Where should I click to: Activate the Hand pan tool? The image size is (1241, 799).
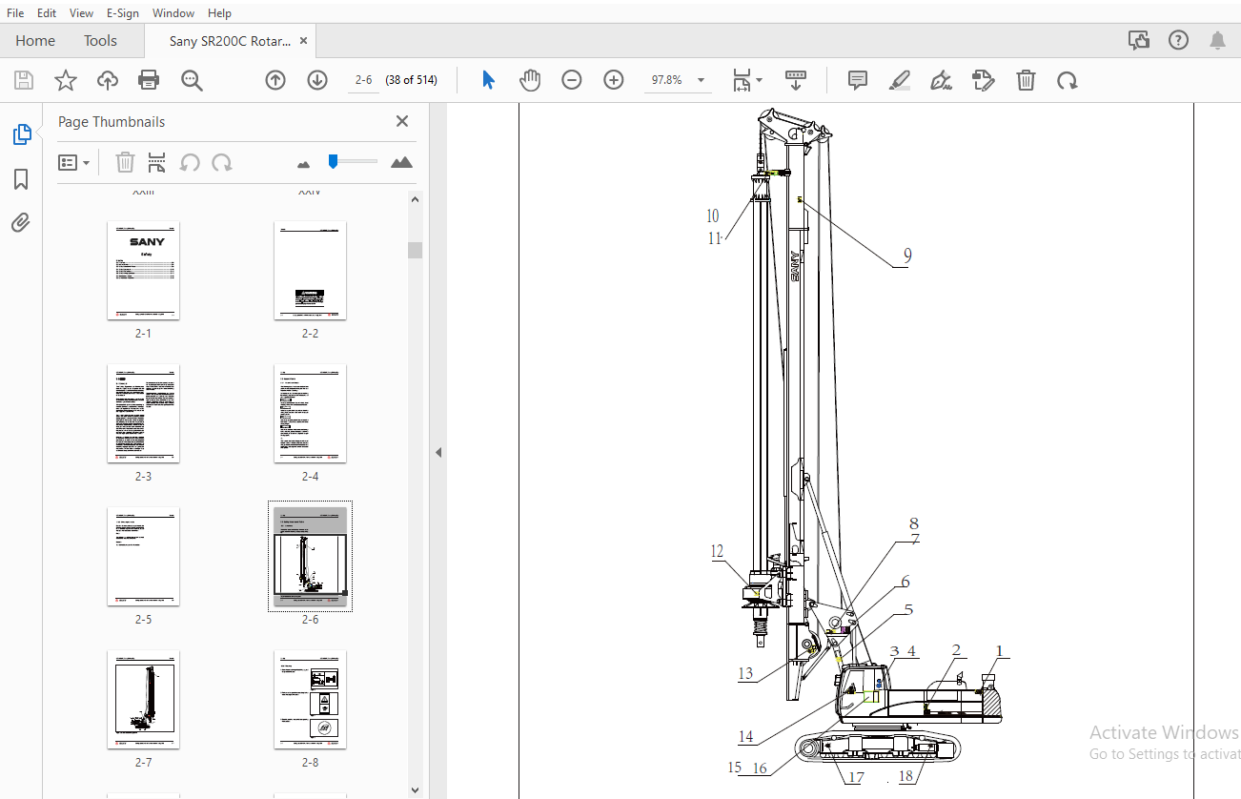[530, 80]
